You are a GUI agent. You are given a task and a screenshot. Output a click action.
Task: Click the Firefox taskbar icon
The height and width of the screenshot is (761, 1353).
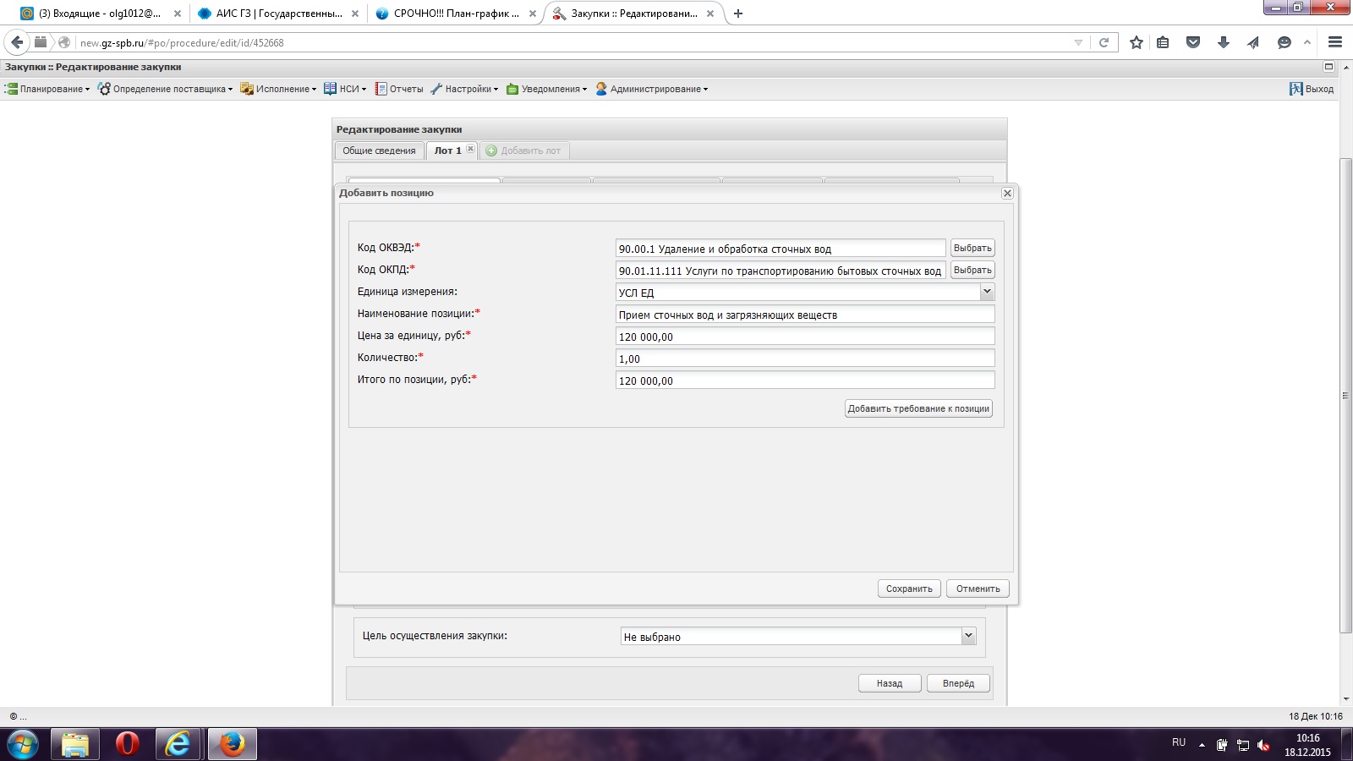(x=232, y=744)
